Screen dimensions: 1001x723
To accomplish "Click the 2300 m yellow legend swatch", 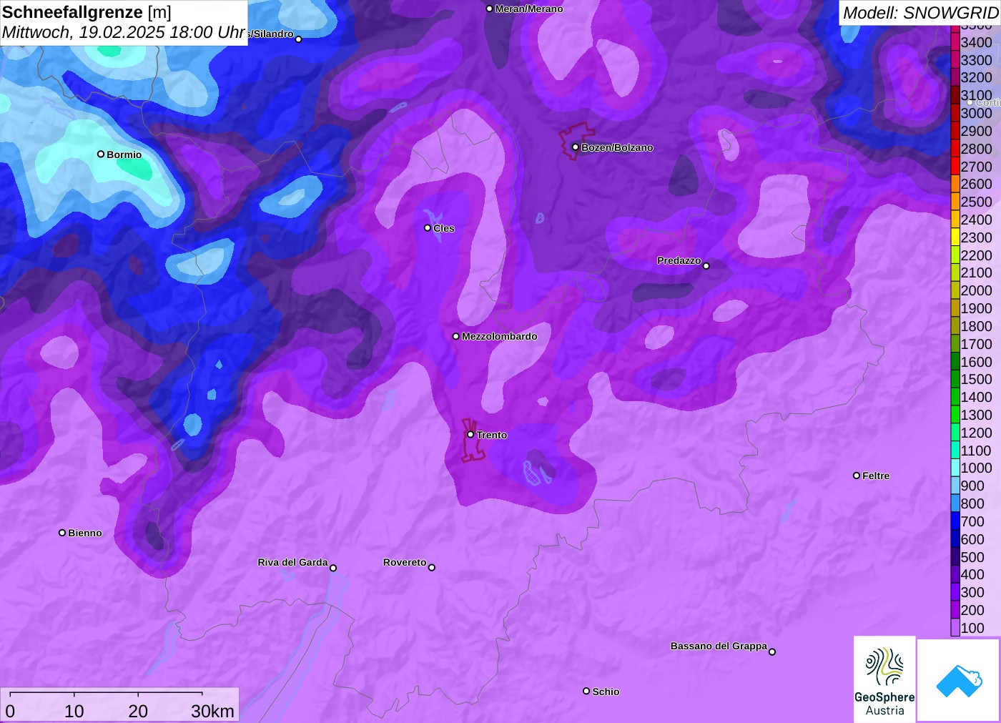I will point(955,237).
